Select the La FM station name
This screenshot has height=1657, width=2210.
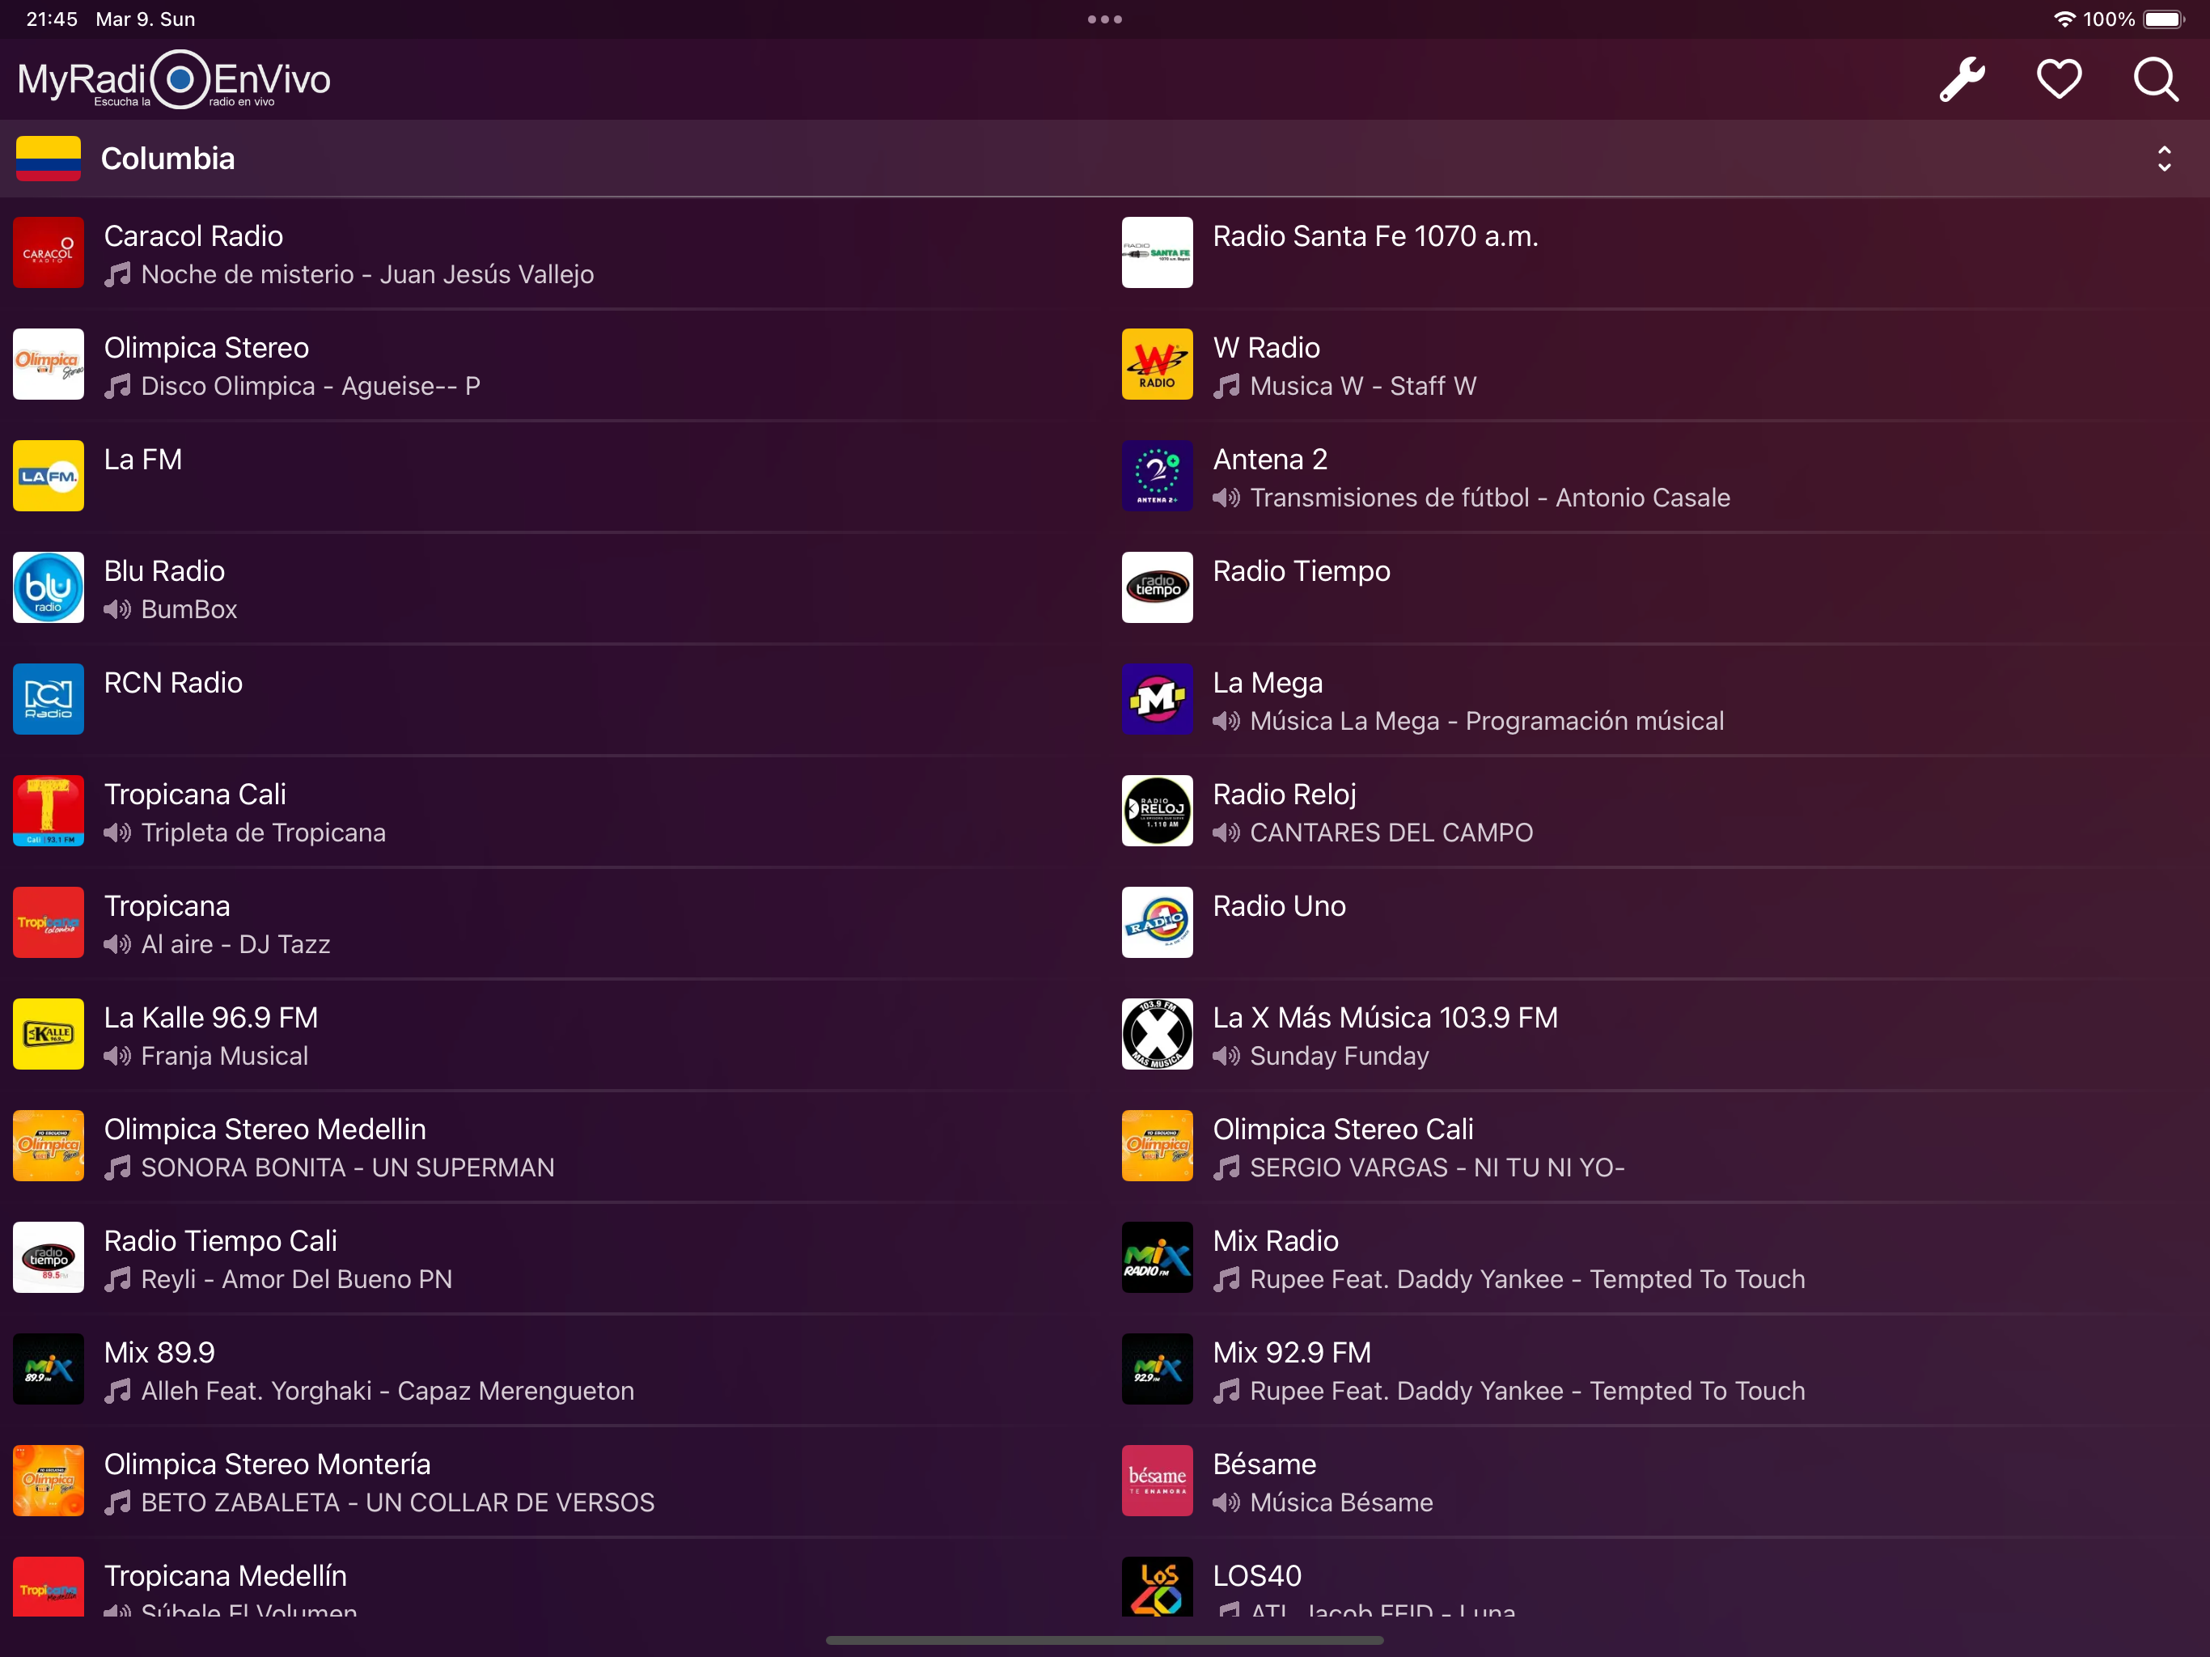click(143, 460)
